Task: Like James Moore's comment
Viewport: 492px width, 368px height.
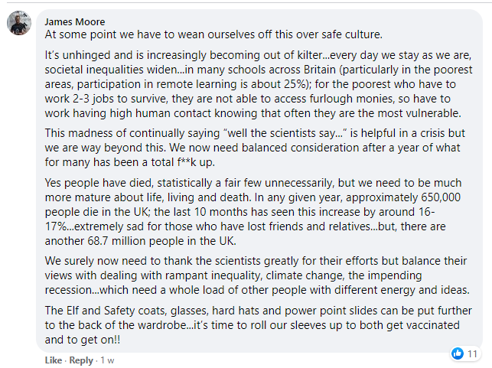Action: click(53, 360)
